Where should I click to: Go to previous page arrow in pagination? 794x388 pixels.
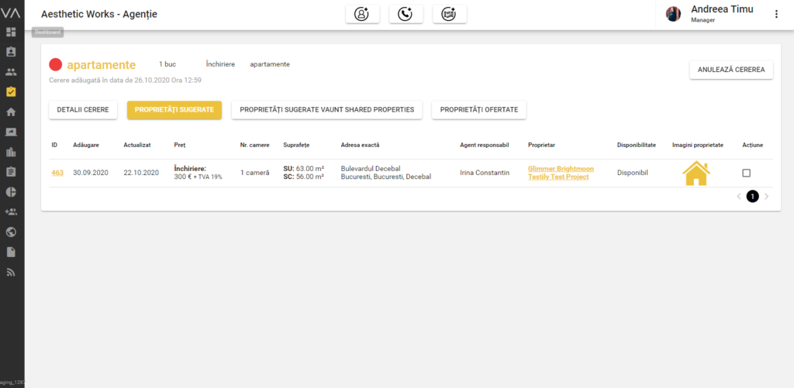pyautogui.click(x=738, y=197)
